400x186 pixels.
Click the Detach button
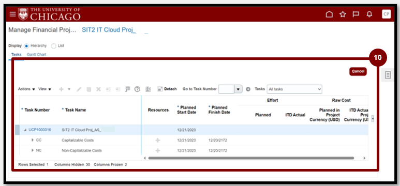coord(167,89)
